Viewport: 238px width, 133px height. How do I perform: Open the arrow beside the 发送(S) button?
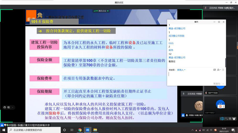[223, 84]
